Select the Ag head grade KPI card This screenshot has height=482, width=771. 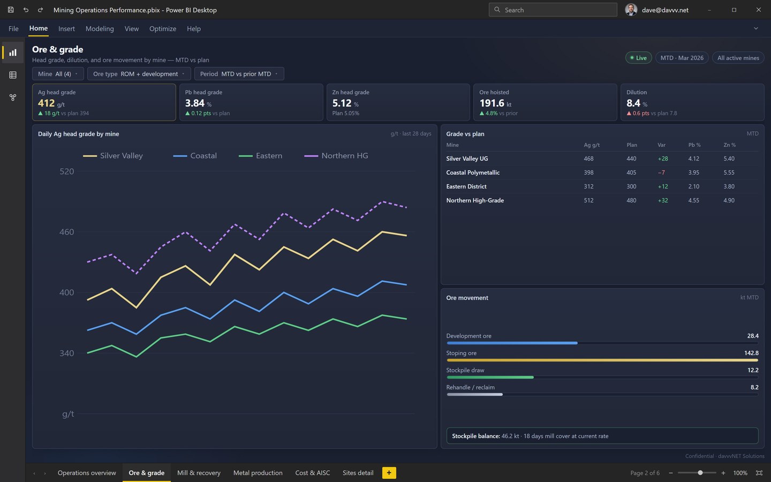coord(104,102)
